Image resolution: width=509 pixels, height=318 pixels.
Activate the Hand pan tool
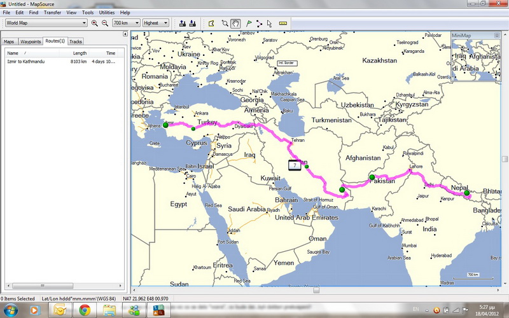(x=235, y=23)
